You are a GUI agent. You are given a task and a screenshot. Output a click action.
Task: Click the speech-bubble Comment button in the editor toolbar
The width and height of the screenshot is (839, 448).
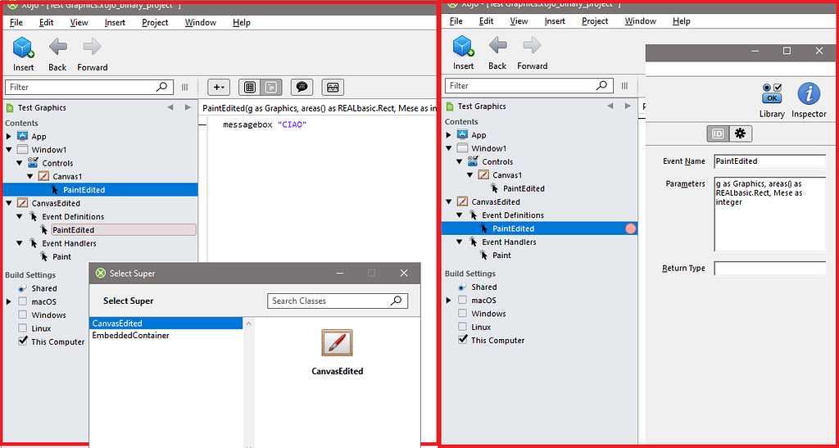click(x=302, y=87)
